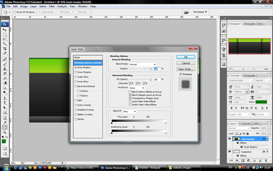This screenshot has height=171, width=273.
Task: Select the Pen tool
Action: pyautogui.click(x=5, y=98)
